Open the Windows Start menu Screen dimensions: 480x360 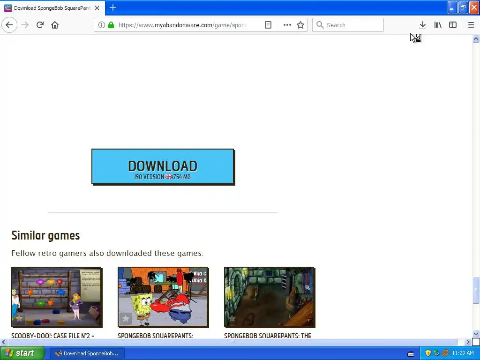22,353
